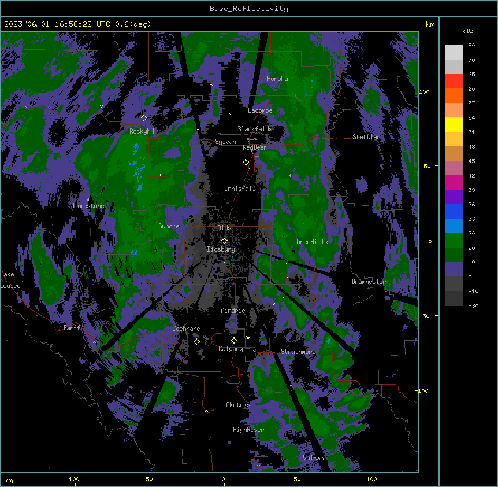Select the red 60-65 dBZ legend swatch
The width and height of the screenshot is (498, 487).
click(454, 81)
